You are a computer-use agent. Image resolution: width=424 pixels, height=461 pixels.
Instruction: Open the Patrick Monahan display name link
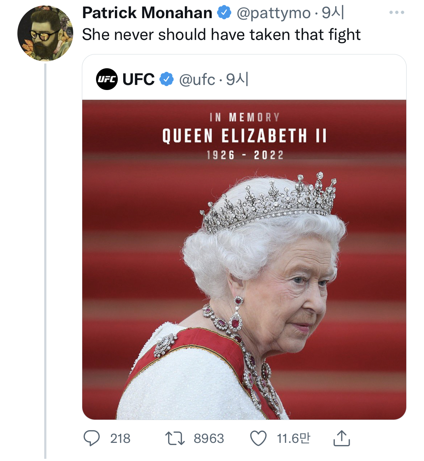click(x=147, y=13)
